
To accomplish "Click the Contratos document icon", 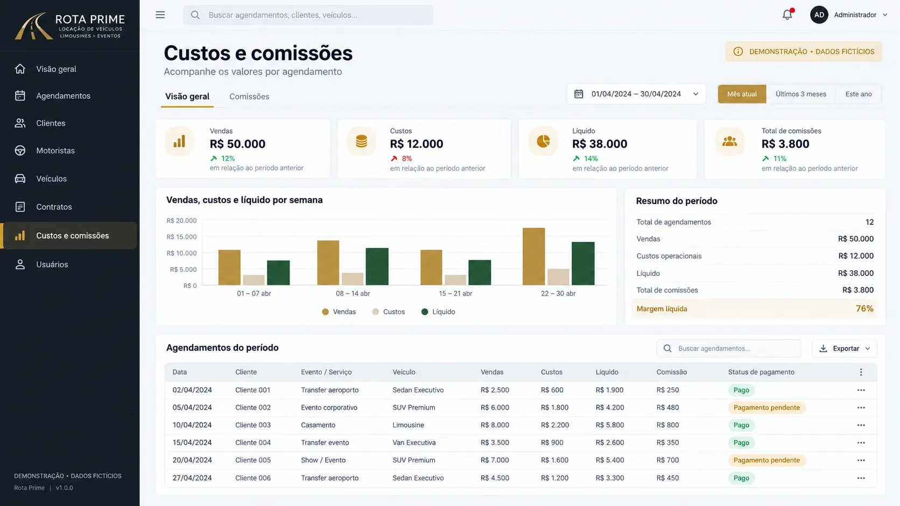I will (20, 207).
